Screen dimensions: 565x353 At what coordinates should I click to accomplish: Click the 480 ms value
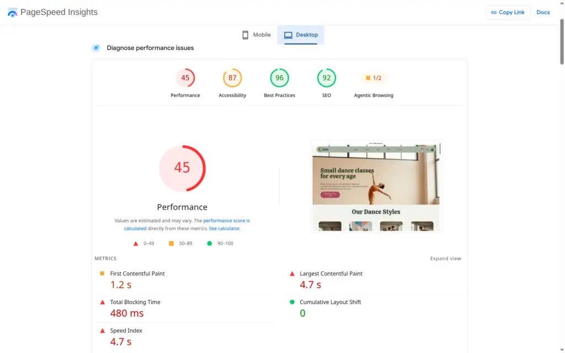127,313
